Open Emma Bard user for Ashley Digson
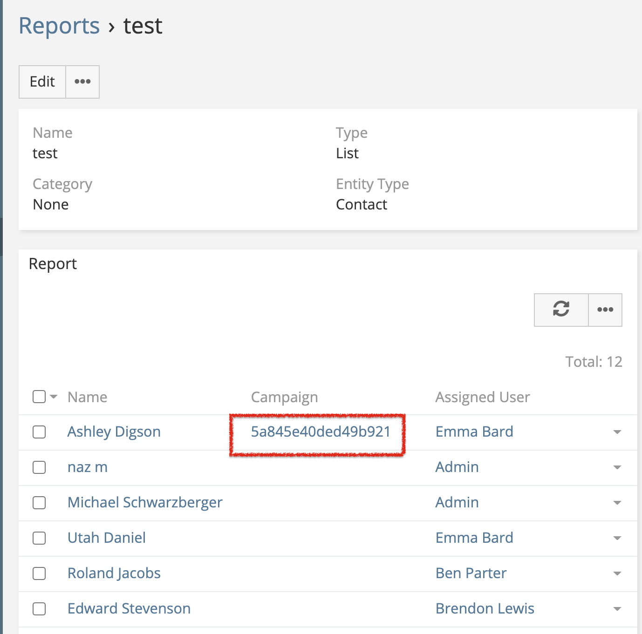The width and height of the screenshot is (642, 634). pos(474,432)
